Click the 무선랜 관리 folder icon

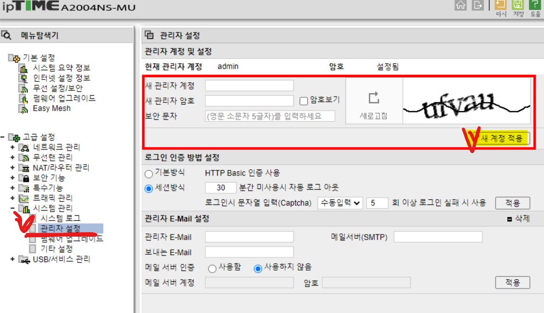pyautogui.click(x=24, y=158)
